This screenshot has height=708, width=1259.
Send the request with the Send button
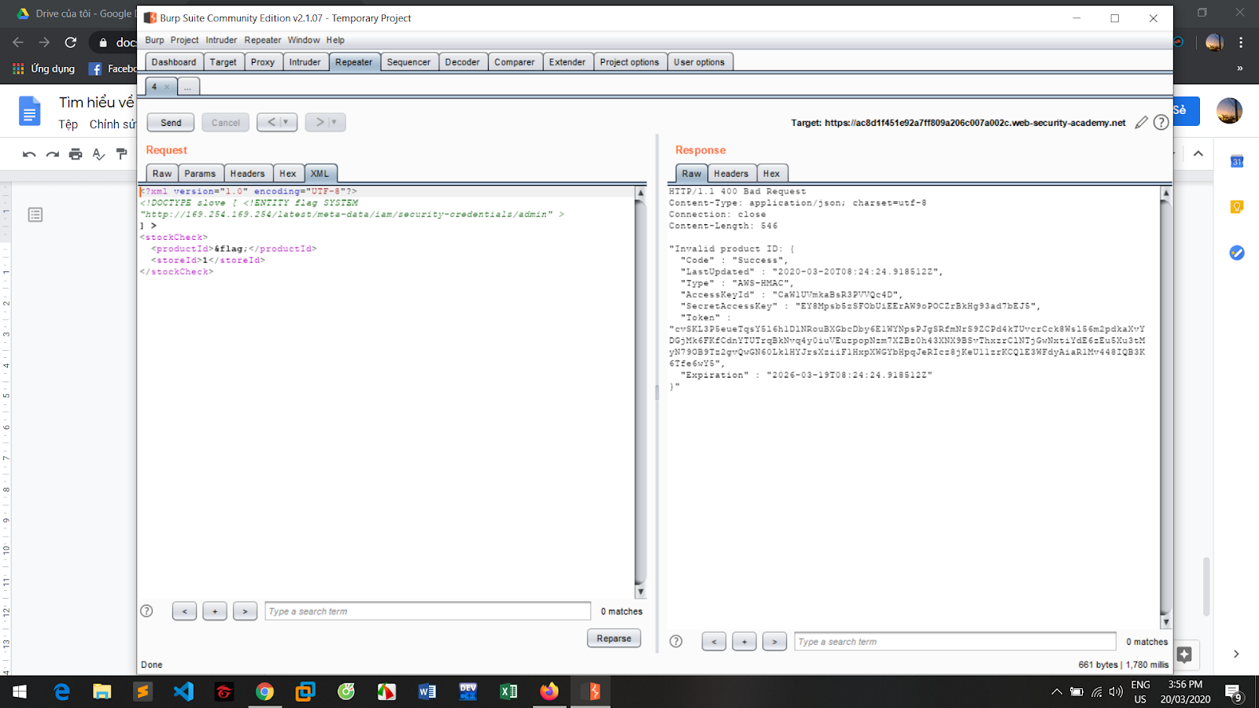171,123
